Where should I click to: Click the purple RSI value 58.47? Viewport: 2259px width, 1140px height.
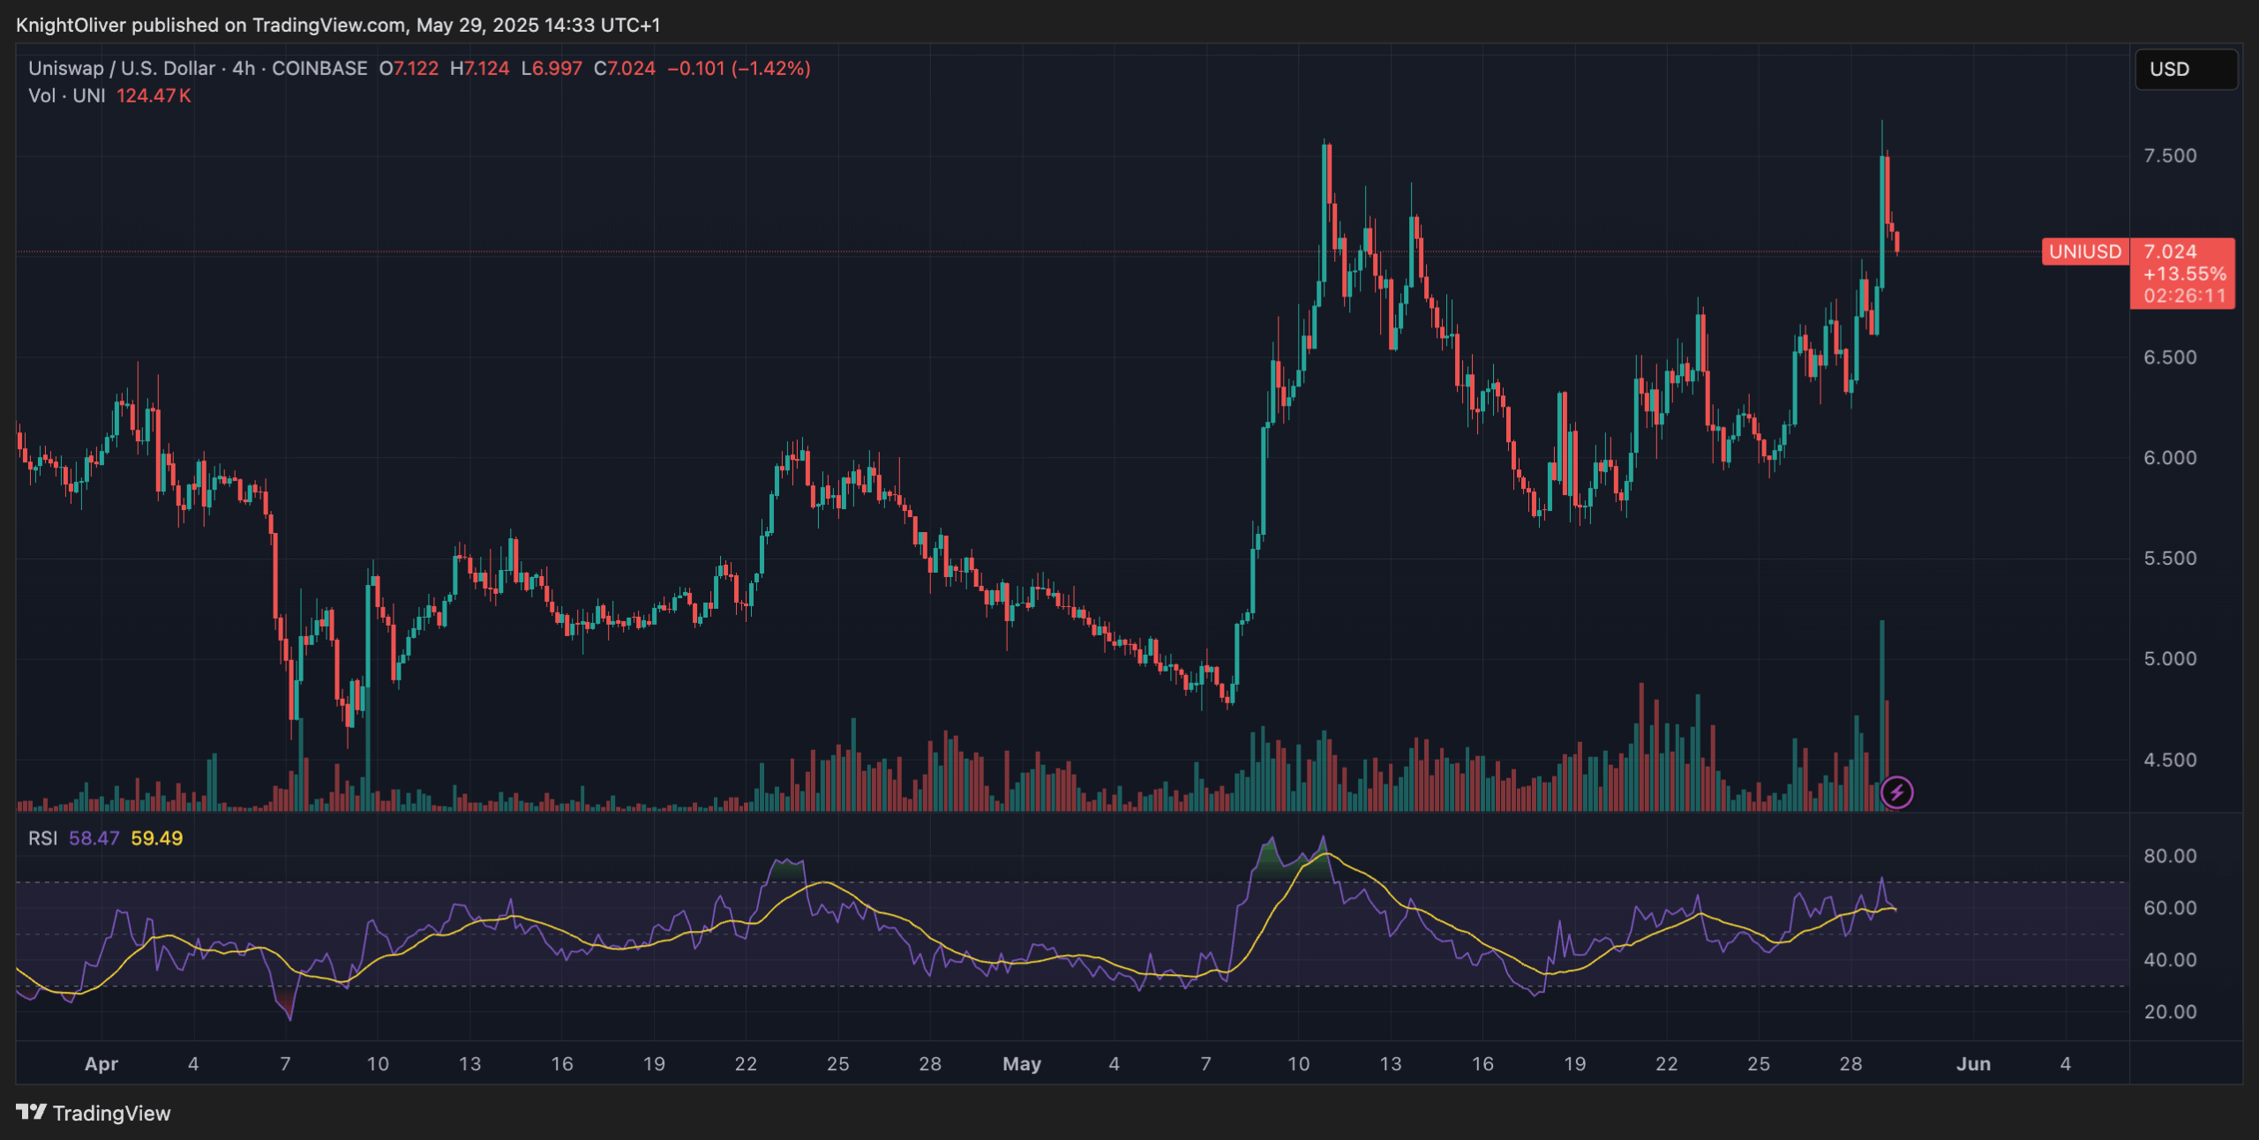[x=94, y=838]
